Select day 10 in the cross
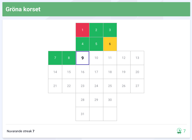Viewport: 192px width, 140px height. tap(96, 58)
